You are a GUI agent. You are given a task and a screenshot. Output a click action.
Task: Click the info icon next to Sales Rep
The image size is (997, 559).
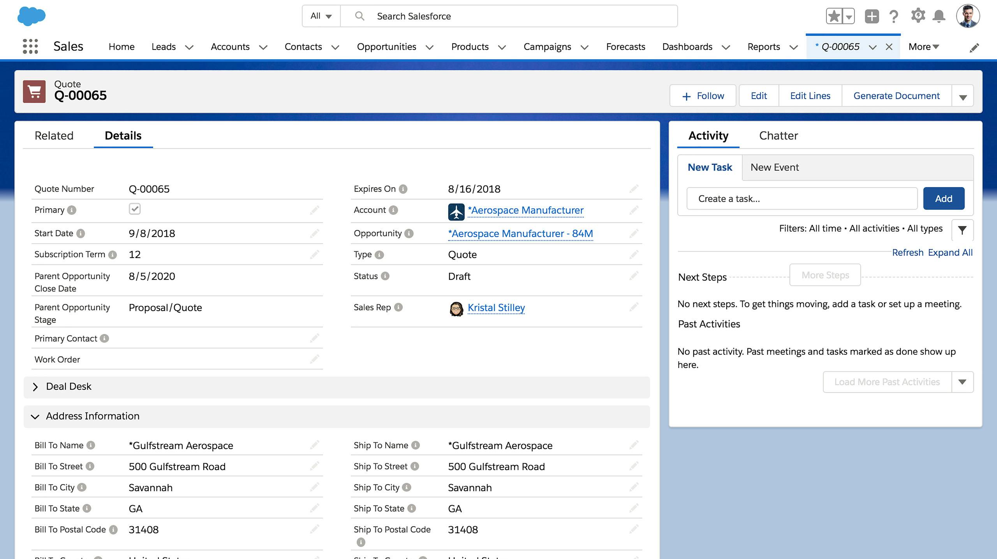tap(398, 307)
